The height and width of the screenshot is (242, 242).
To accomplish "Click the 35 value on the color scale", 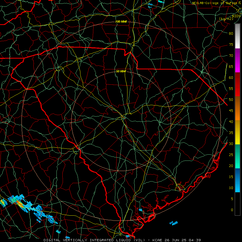I will (x=231, y=133).
